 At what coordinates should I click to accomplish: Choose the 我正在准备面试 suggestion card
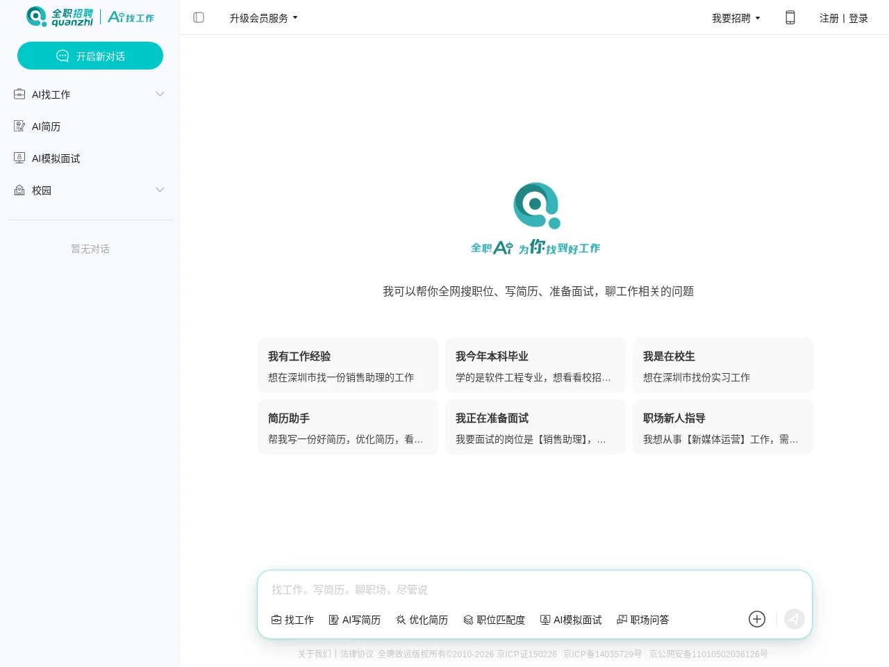(535, 427)
